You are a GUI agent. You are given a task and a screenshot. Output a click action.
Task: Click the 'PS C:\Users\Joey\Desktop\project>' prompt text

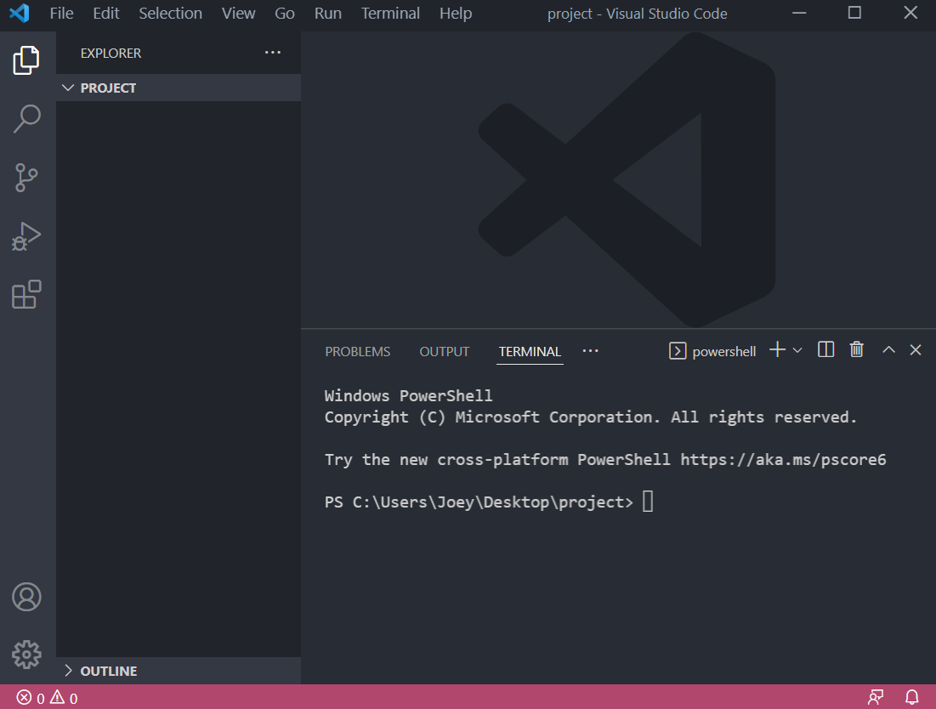click(479, 502)
